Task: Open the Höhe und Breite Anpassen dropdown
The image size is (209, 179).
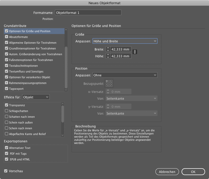Action: pos(125,41)
